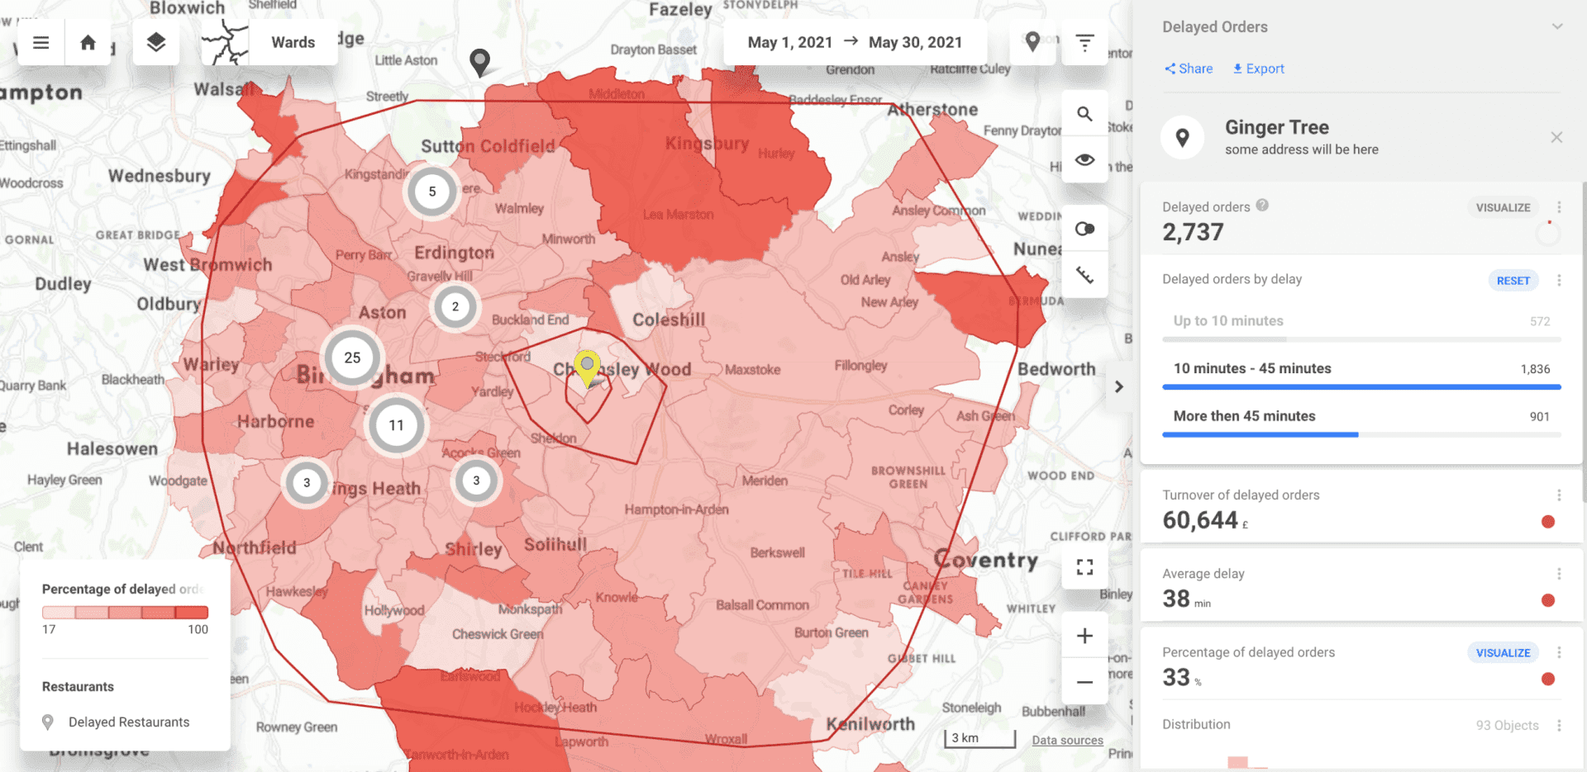Click the cluster marker showing 25 restaurants
1587x772 pixels.
(x=353, y=358)
